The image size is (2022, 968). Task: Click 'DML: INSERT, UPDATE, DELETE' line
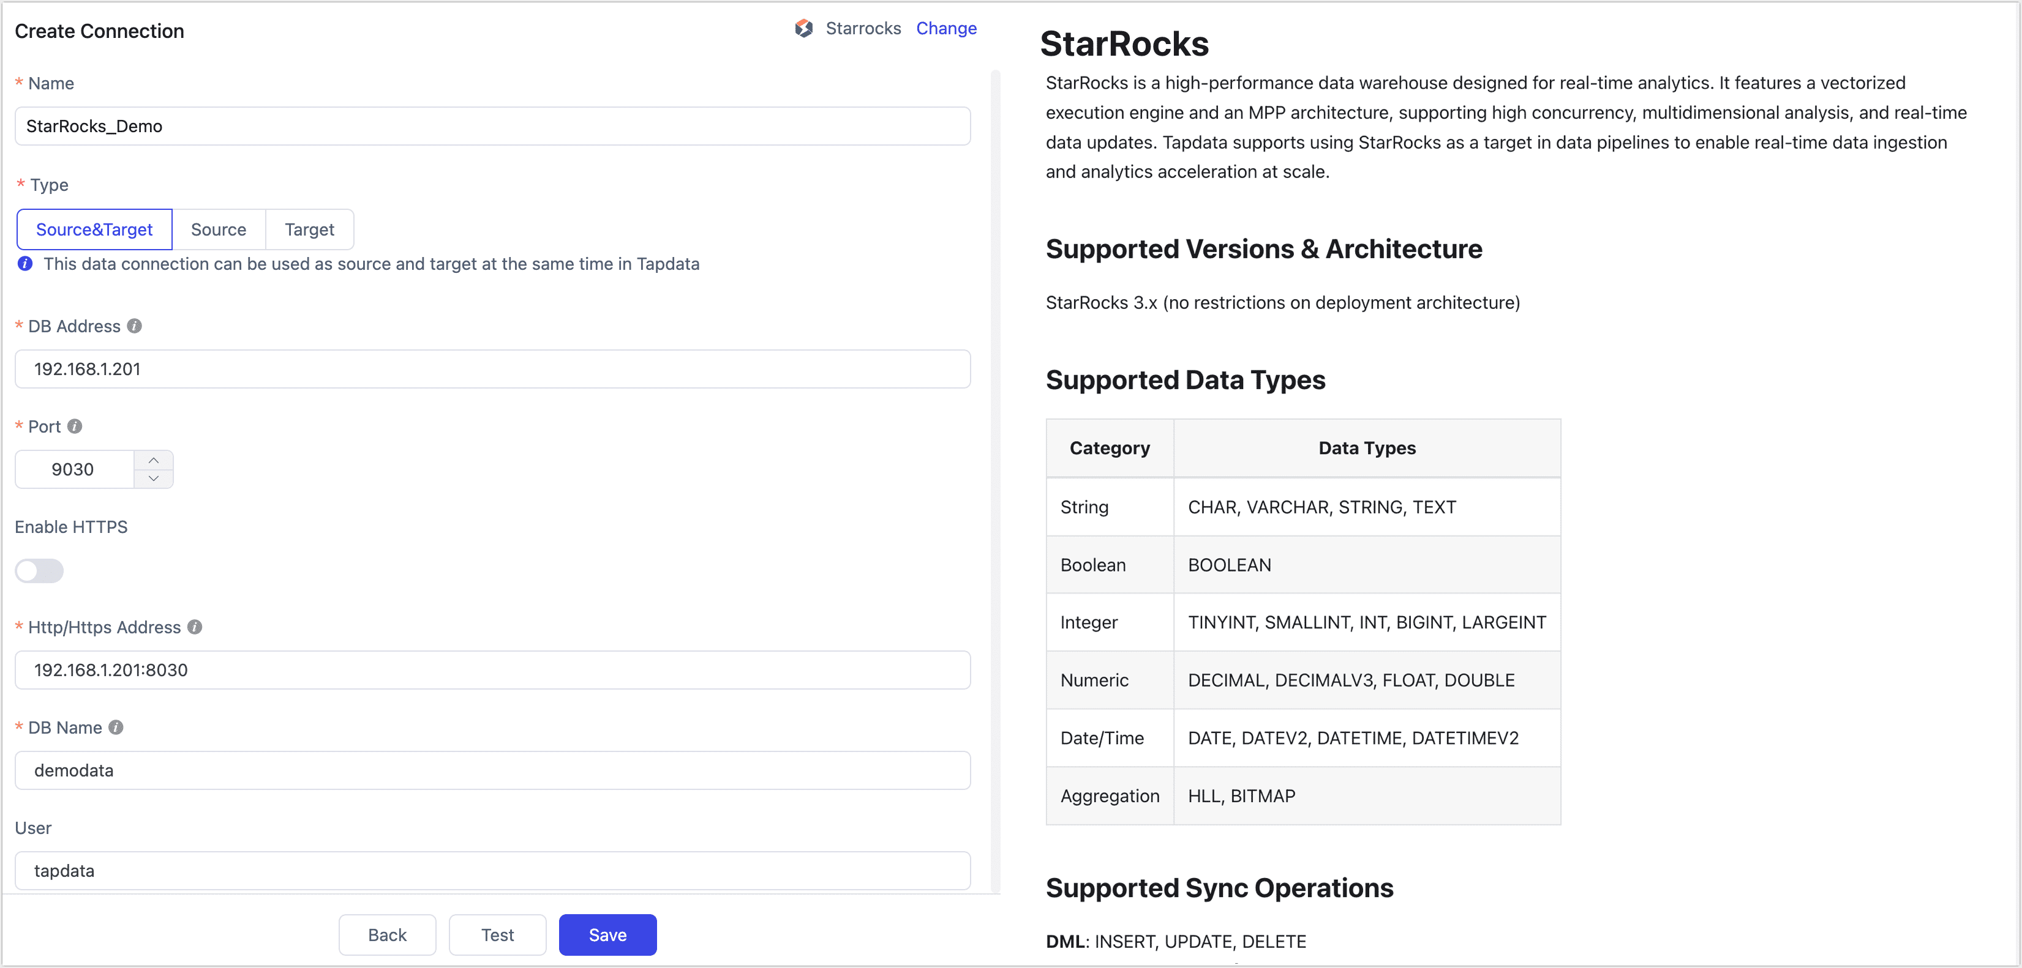[1176, 941]
